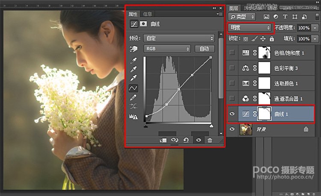
Task: Select the 色相/饱和度 1 layer name
Action: coord(289,53)
